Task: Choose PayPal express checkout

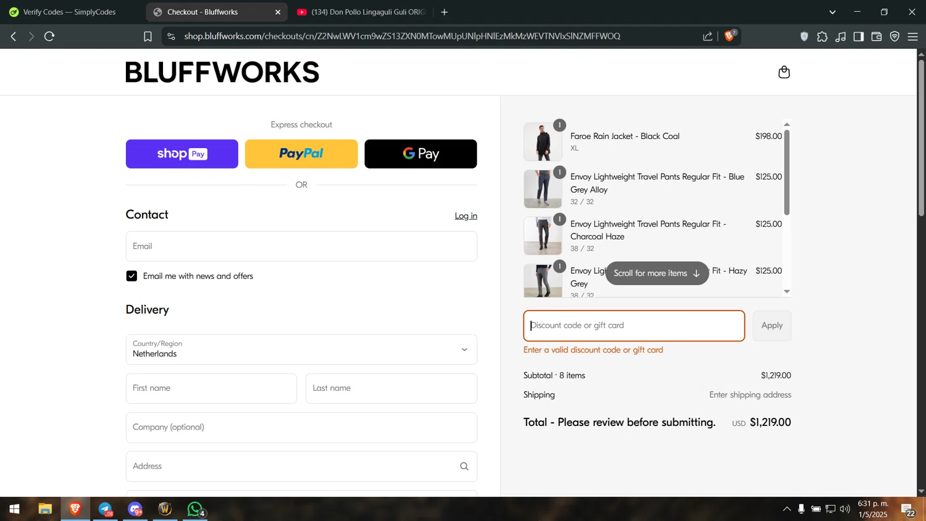Action: 301,154
